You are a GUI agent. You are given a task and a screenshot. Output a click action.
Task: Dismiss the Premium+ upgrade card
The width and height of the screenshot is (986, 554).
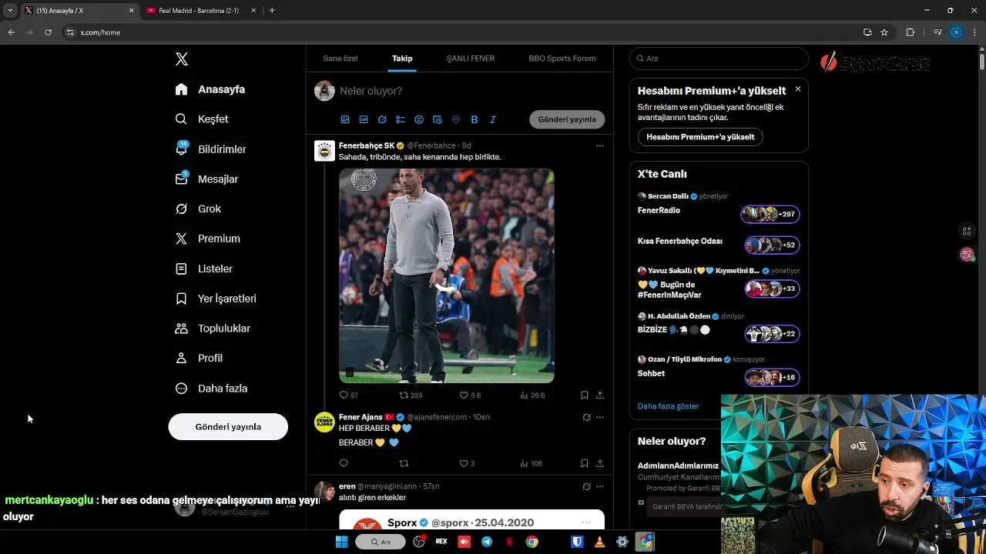pyautogui.click(x=797, y=89)
